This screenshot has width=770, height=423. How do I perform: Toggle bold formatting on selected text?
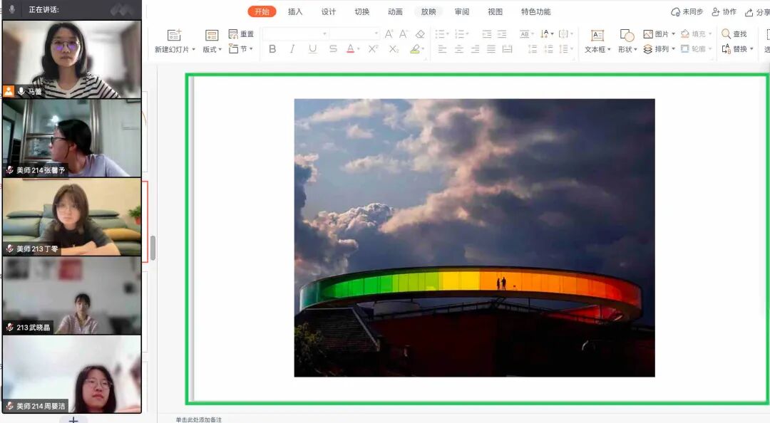coord(272,48)
